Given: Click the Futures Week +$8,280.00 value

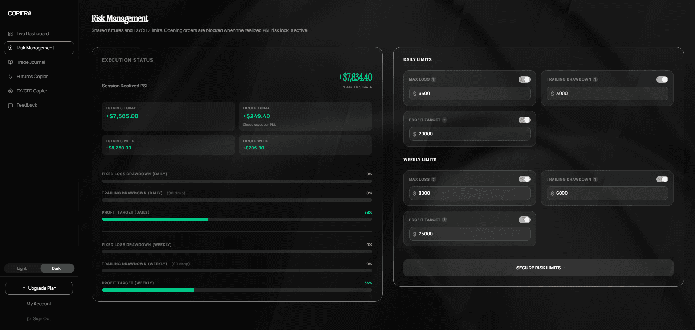Looking at the screenshot, I should [118, 148].
